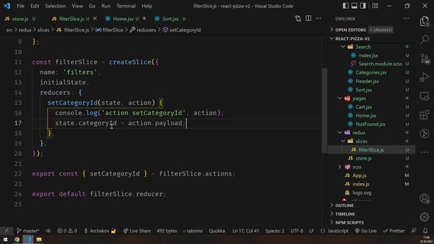Open the Run menu
This screenshot has width=434, height=244.
coord(106,6)
